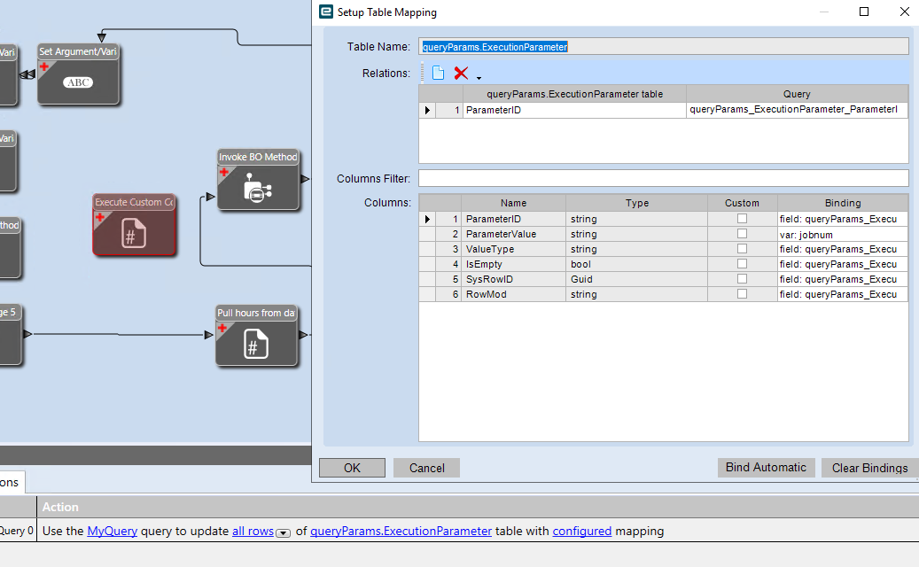Select the Invoke BO Method node icon
The width and height of the screenshot is (919, 567).
click(x=257, y=188)
